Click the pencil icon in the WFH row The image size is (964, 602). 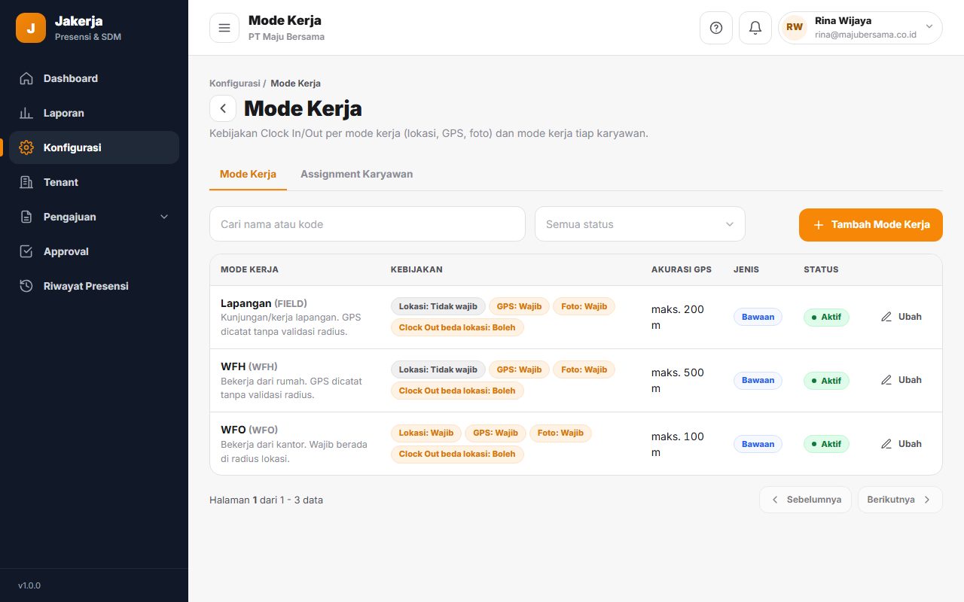[x=886, y=380]
